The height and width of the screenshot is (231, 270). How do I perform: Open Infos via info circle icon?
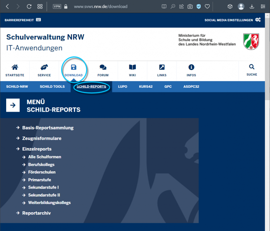tap(191, 67)
